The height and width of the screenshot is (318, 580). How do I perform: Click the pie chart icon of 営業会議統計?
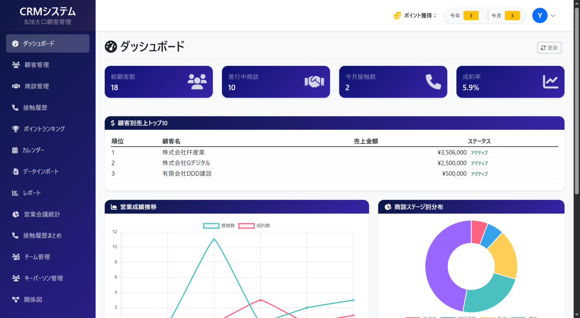[x=15, y=214]
